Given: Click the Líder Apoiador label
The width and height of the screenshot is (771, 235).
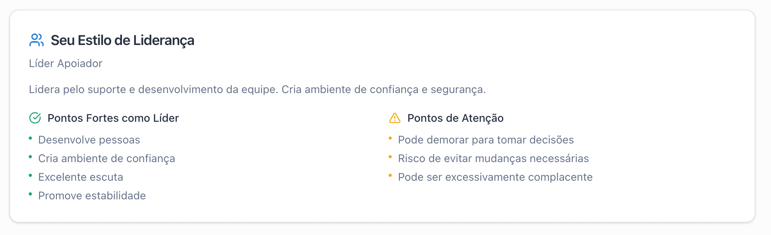Looking at the screenshot, I should pyautogui.click(x=65, y=64).
